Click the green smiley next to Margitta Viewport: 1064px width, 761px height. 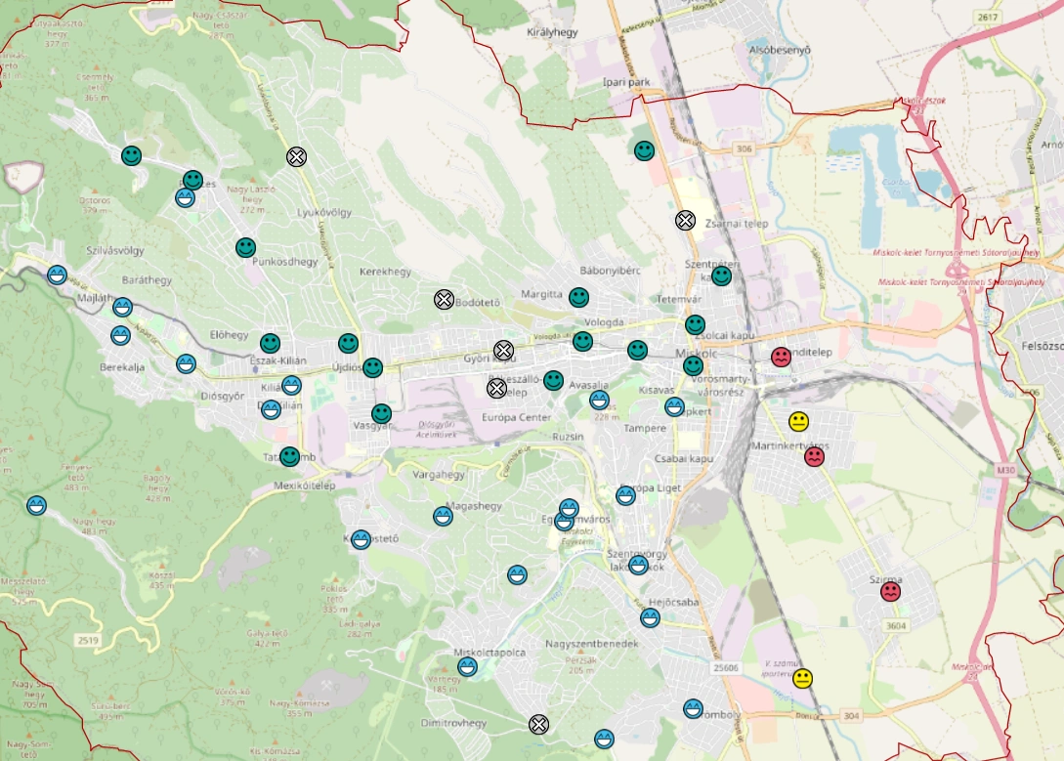[579, 296]
